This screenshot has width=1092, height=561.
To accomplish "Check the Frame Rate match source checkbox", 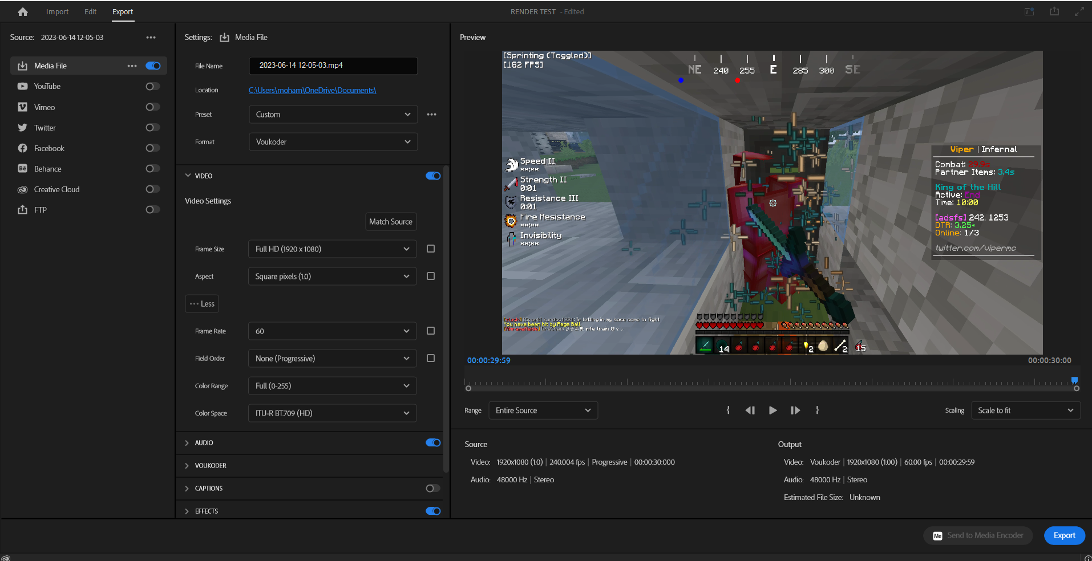I will (x=431, y=331).
